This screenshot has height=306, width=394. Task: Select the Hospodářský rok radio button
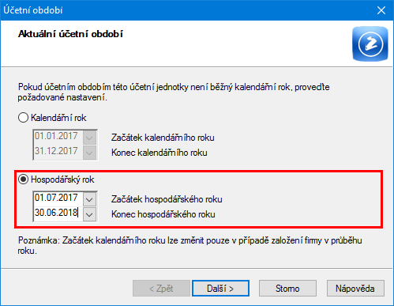pos(23,179)
